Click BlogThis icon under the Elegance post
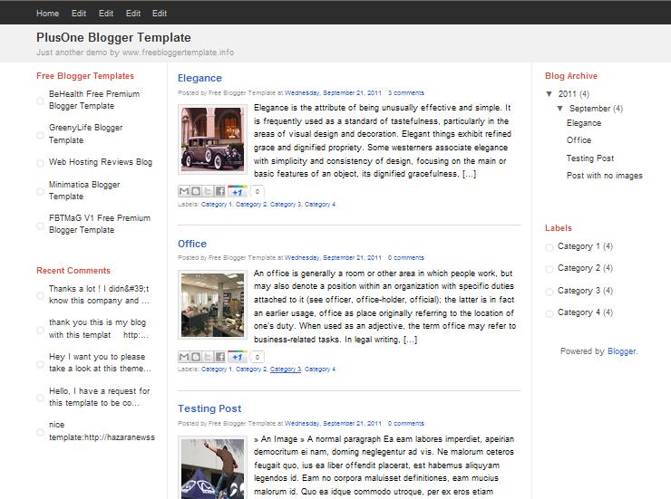This screenshot has height=499, width=671. pos(196,191)
